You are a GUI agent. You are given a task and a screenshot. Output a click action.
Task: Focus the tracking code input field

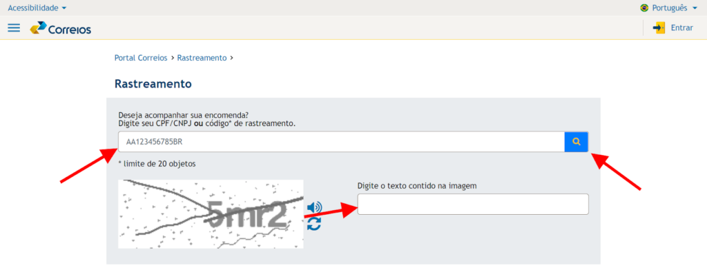(x=341, y=142)
